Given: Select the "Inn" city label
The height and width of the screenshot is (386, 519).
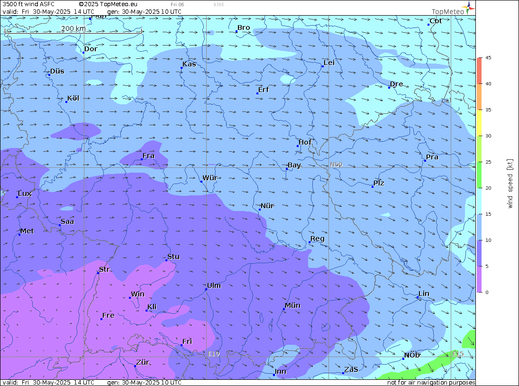Looking at the screenshot, I should click(280, 371).
